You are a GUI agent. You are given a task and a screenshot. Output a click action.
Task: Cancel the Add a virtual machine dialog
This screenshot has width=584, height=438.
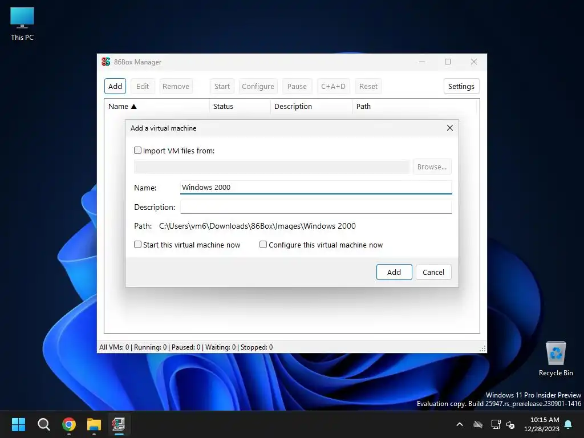[x=433, y=272]
